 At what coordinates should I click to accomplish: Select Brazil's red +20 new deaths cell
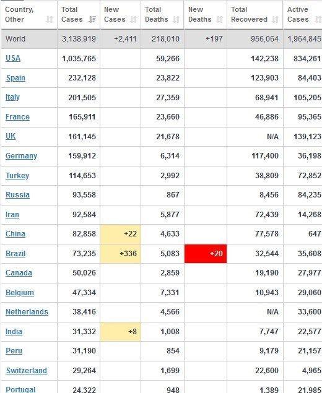(206, 254)
